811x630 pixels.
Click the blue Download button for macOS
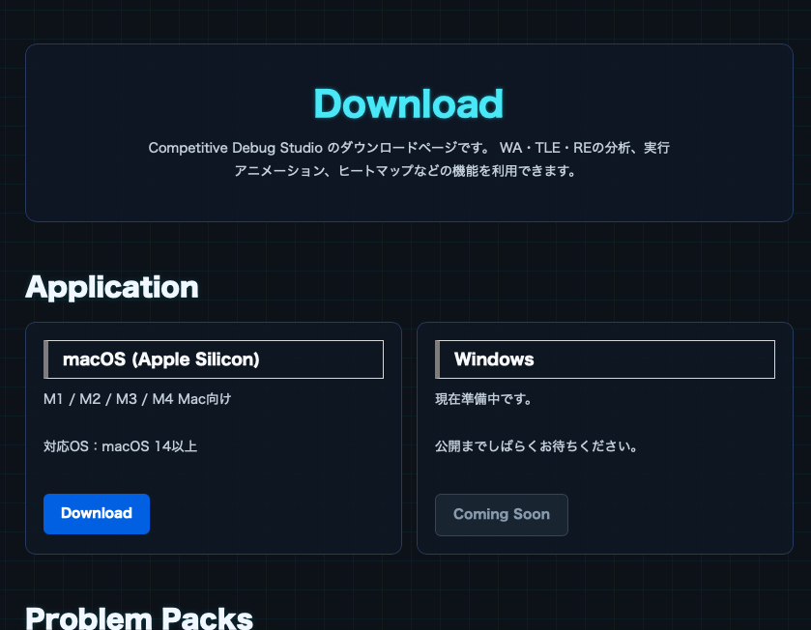coord(97,514)
